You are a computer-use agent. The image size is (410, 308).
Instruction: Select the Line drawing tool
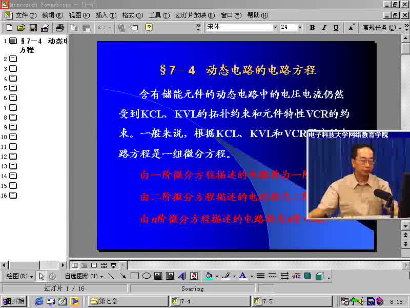(x=111, y=276)
